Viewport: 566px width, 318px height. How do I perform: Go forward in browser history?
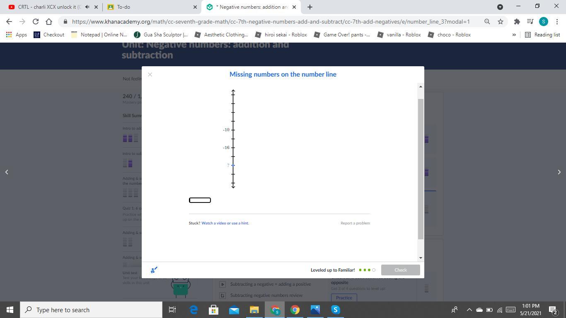click(x=22, y=22)
